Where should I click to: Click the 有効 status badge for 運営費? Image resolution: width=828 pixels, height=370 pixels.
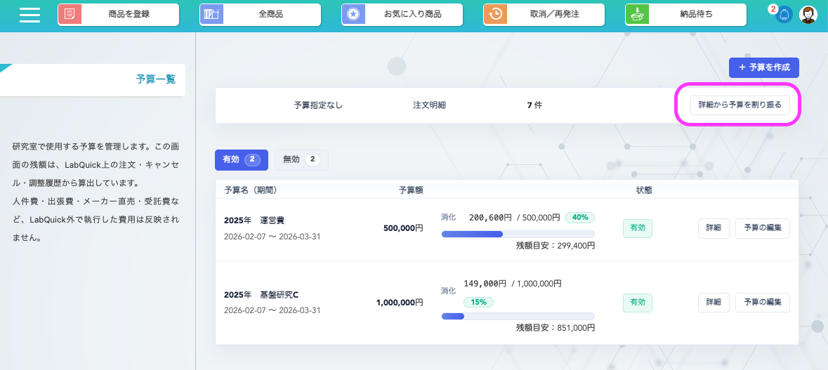[x=637, y=228]
